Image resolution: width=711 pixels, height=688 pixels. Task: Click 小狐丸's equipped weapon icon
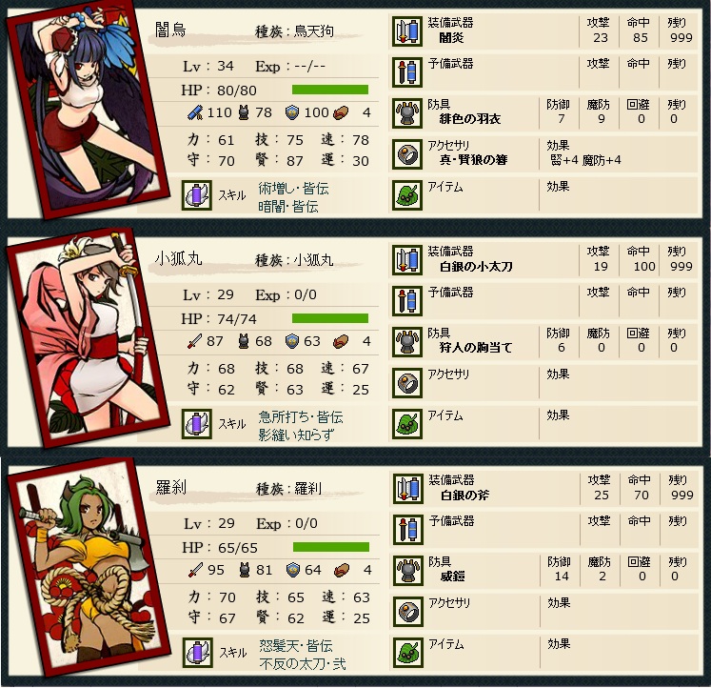tap(406, 260)
